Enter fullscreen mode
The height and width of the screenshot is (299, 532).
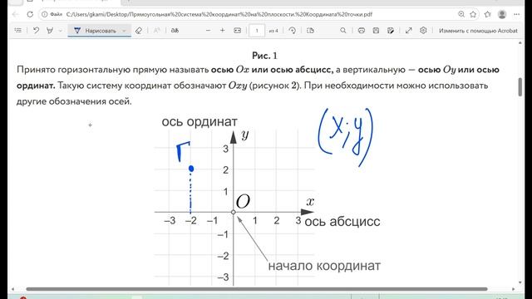click(408, 31)
